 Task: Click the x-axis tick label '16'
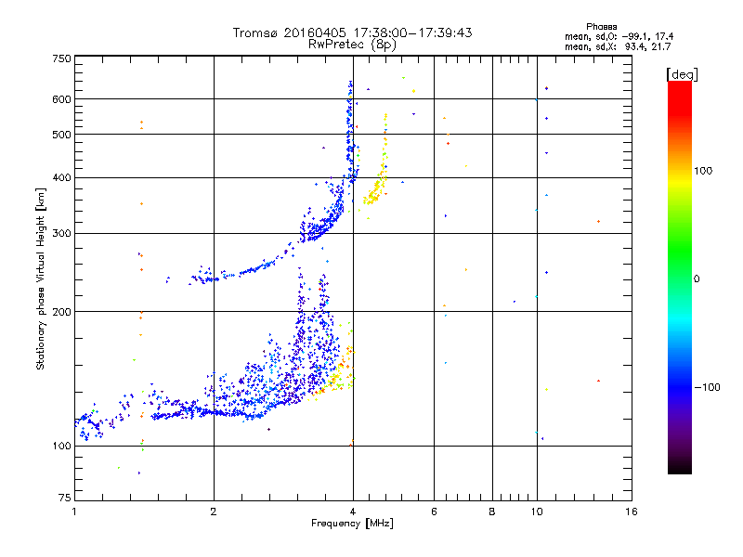click(x=632, y=512)
